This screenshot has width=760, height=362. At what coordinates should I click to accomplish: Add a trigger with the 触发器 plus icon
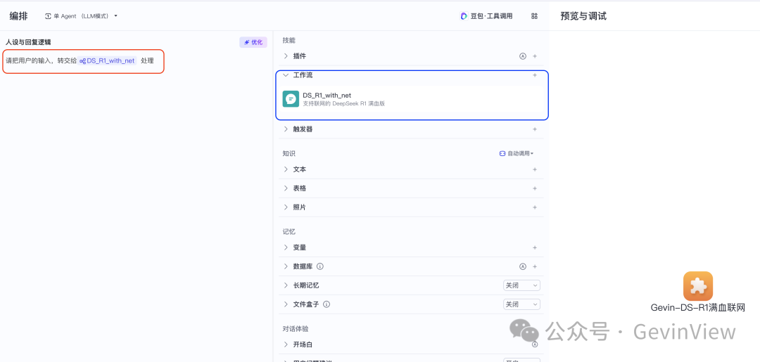pyautogui.click(x=535, y=129)
